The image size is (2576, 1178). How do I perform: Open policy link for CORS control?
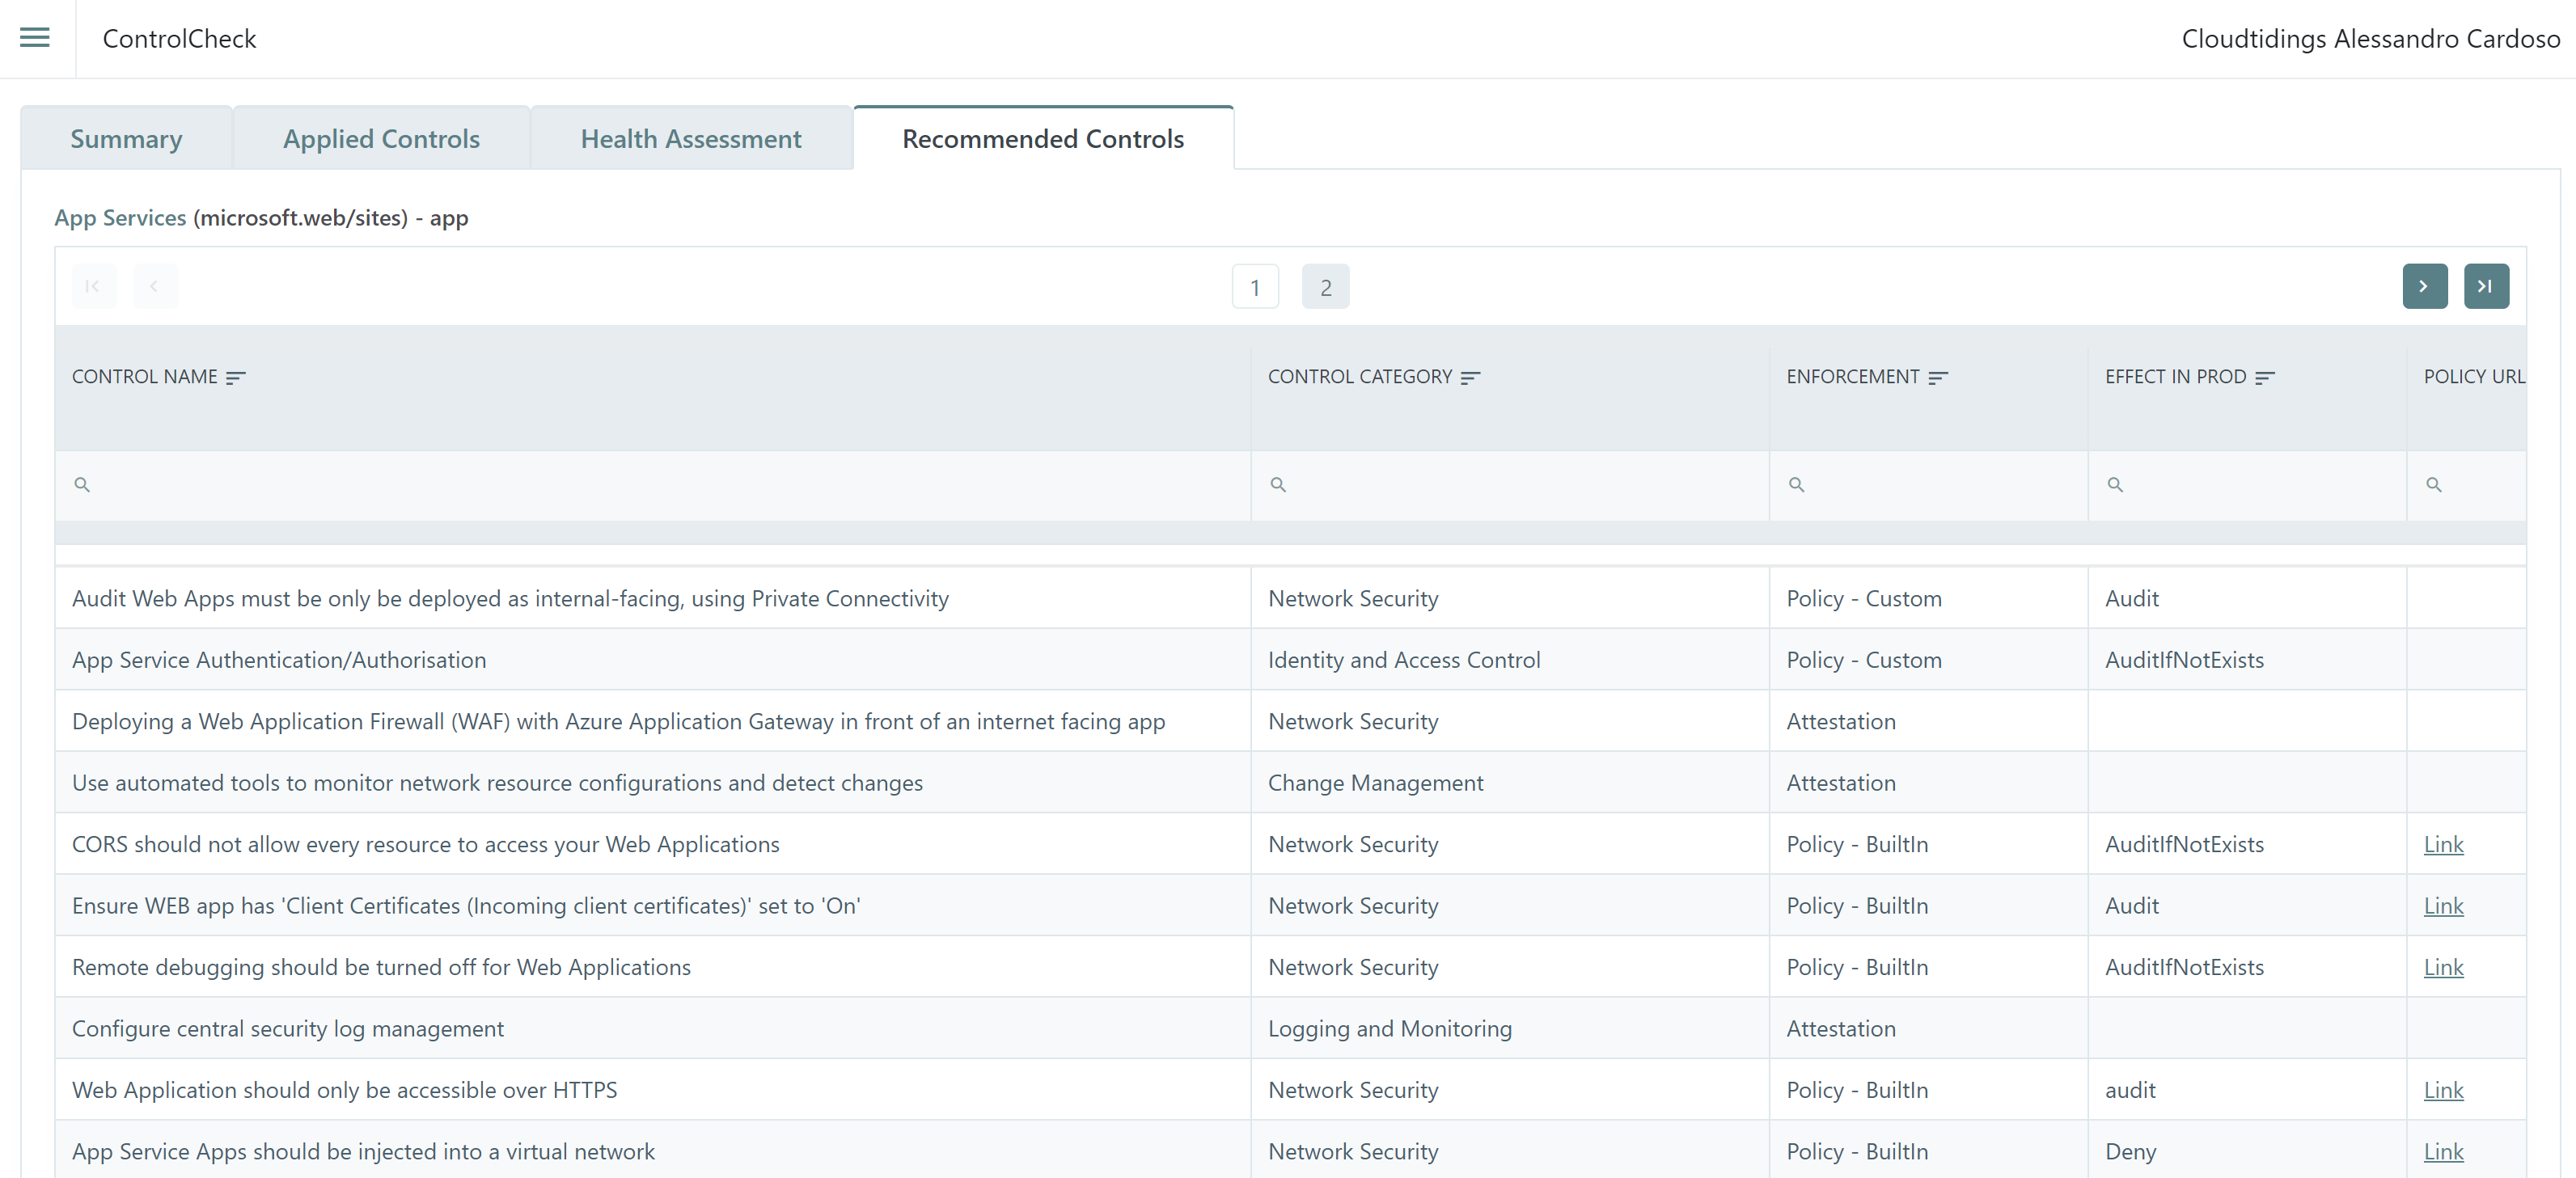(x=2443, y=844)
